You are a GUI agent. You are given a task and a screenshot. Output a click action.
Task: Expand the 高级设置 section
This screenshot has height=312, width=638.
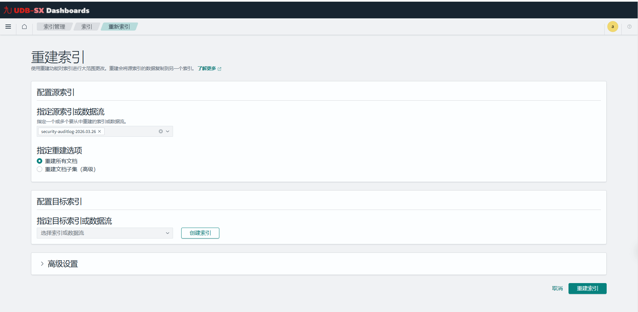coord(42,264)
